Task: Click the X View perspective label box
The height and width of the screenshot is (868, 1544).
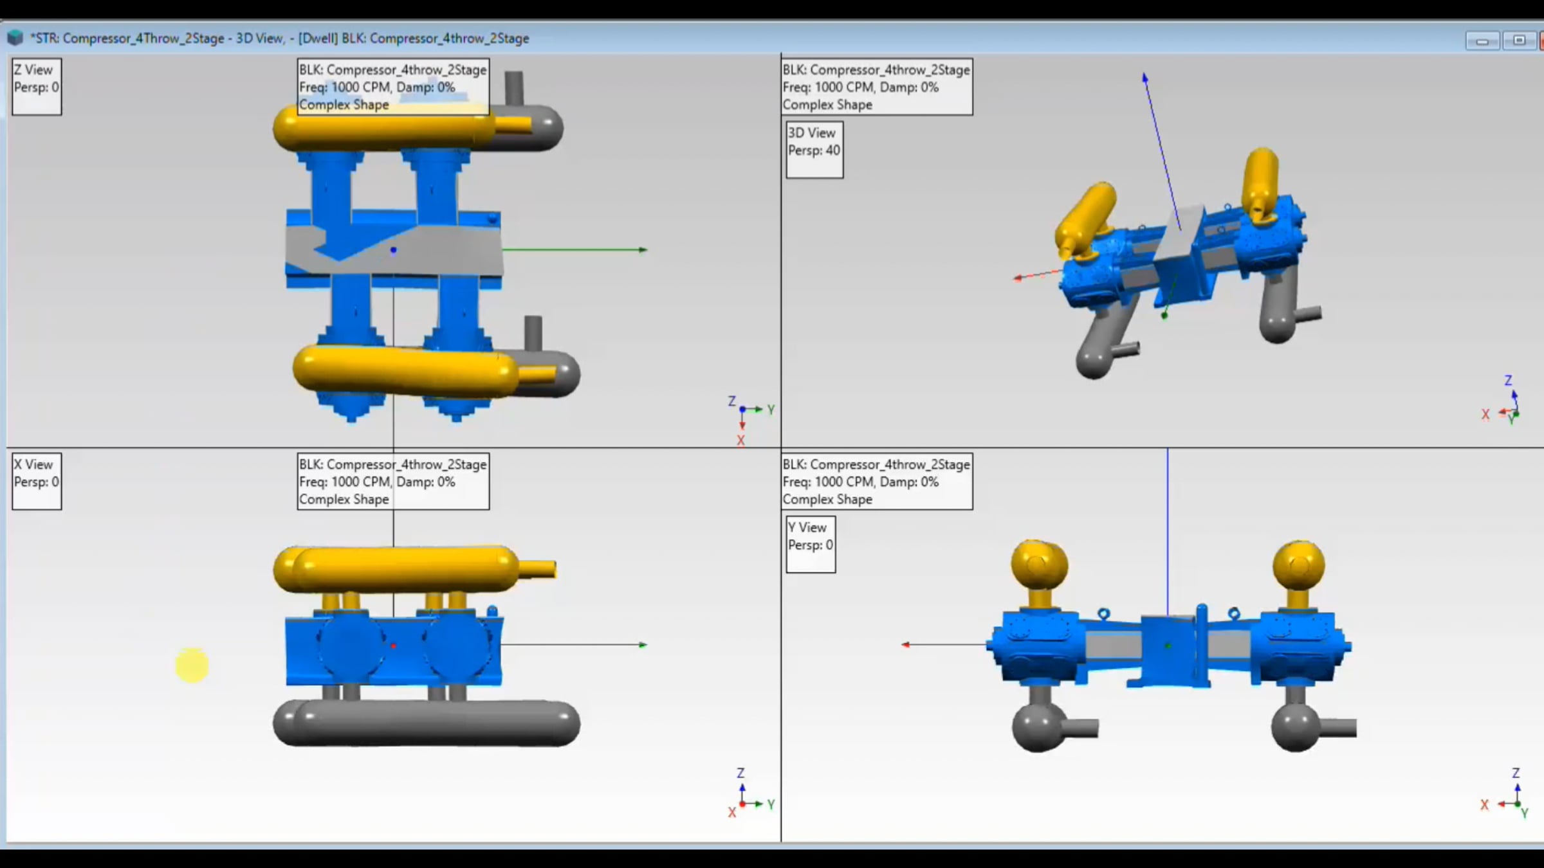Action: pos(37,481)
